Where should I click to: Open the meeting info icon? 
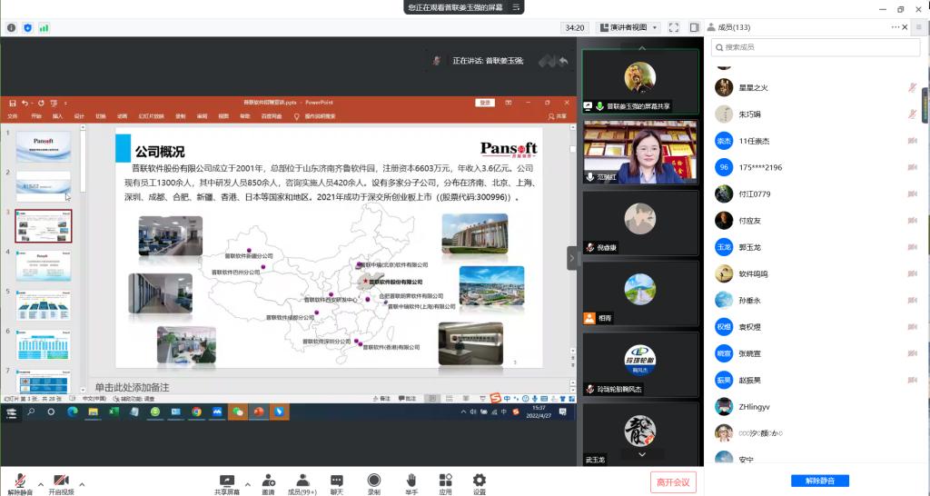[x=11, y=28]
